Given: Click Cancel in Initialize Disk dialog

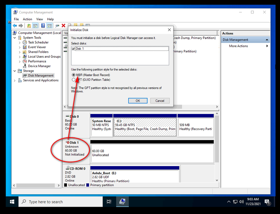Looking at the screenshot, I should (160, 101).
